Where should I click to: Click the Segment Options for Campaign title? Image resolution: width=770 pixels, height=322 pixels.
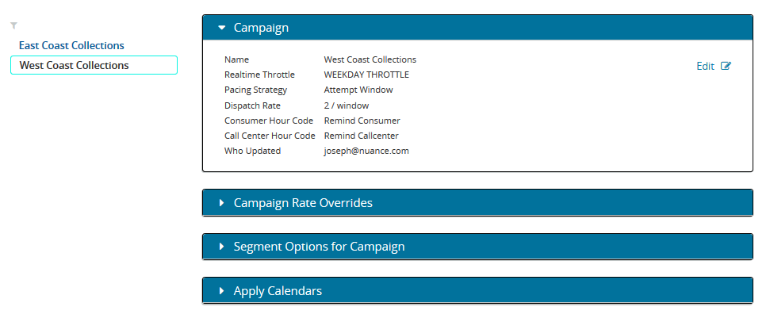point(319,247)
